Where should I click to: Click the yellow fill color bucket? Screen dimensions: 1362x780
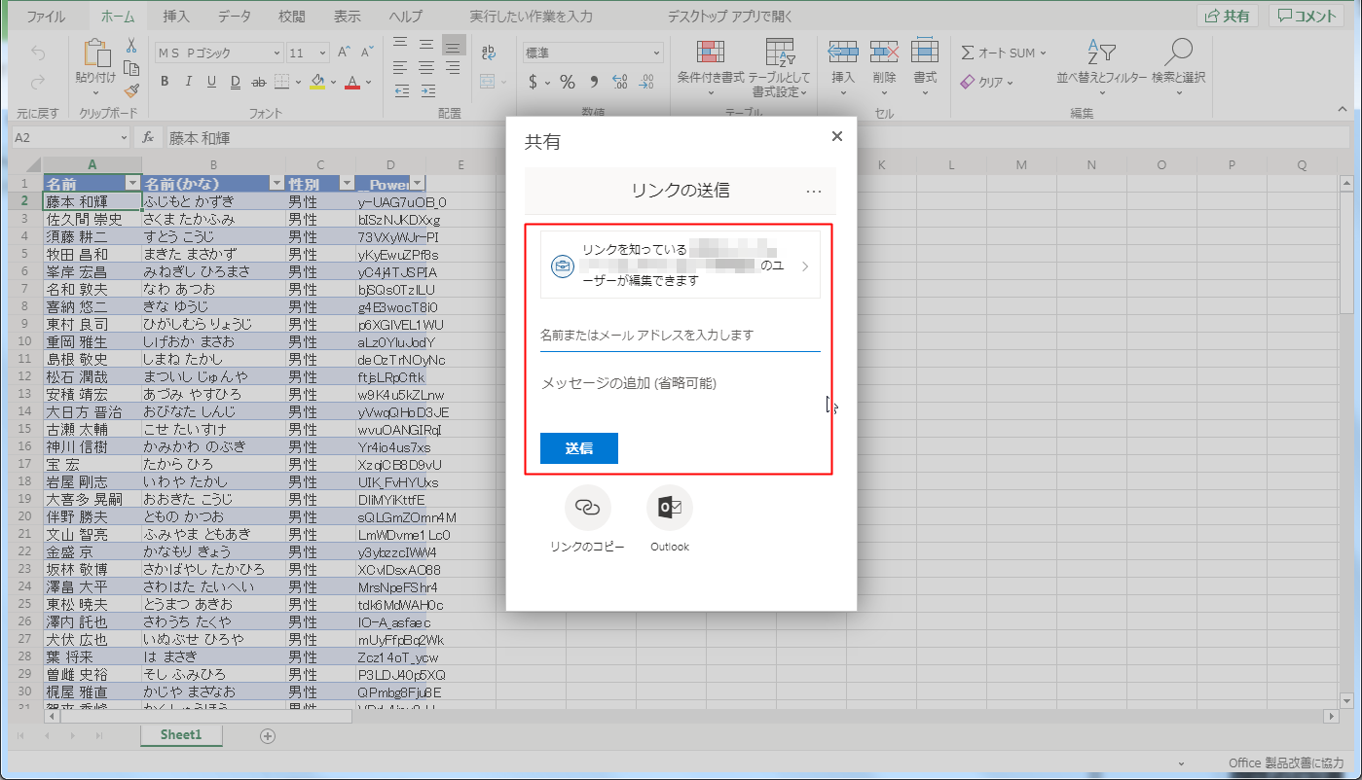[316, 82]
